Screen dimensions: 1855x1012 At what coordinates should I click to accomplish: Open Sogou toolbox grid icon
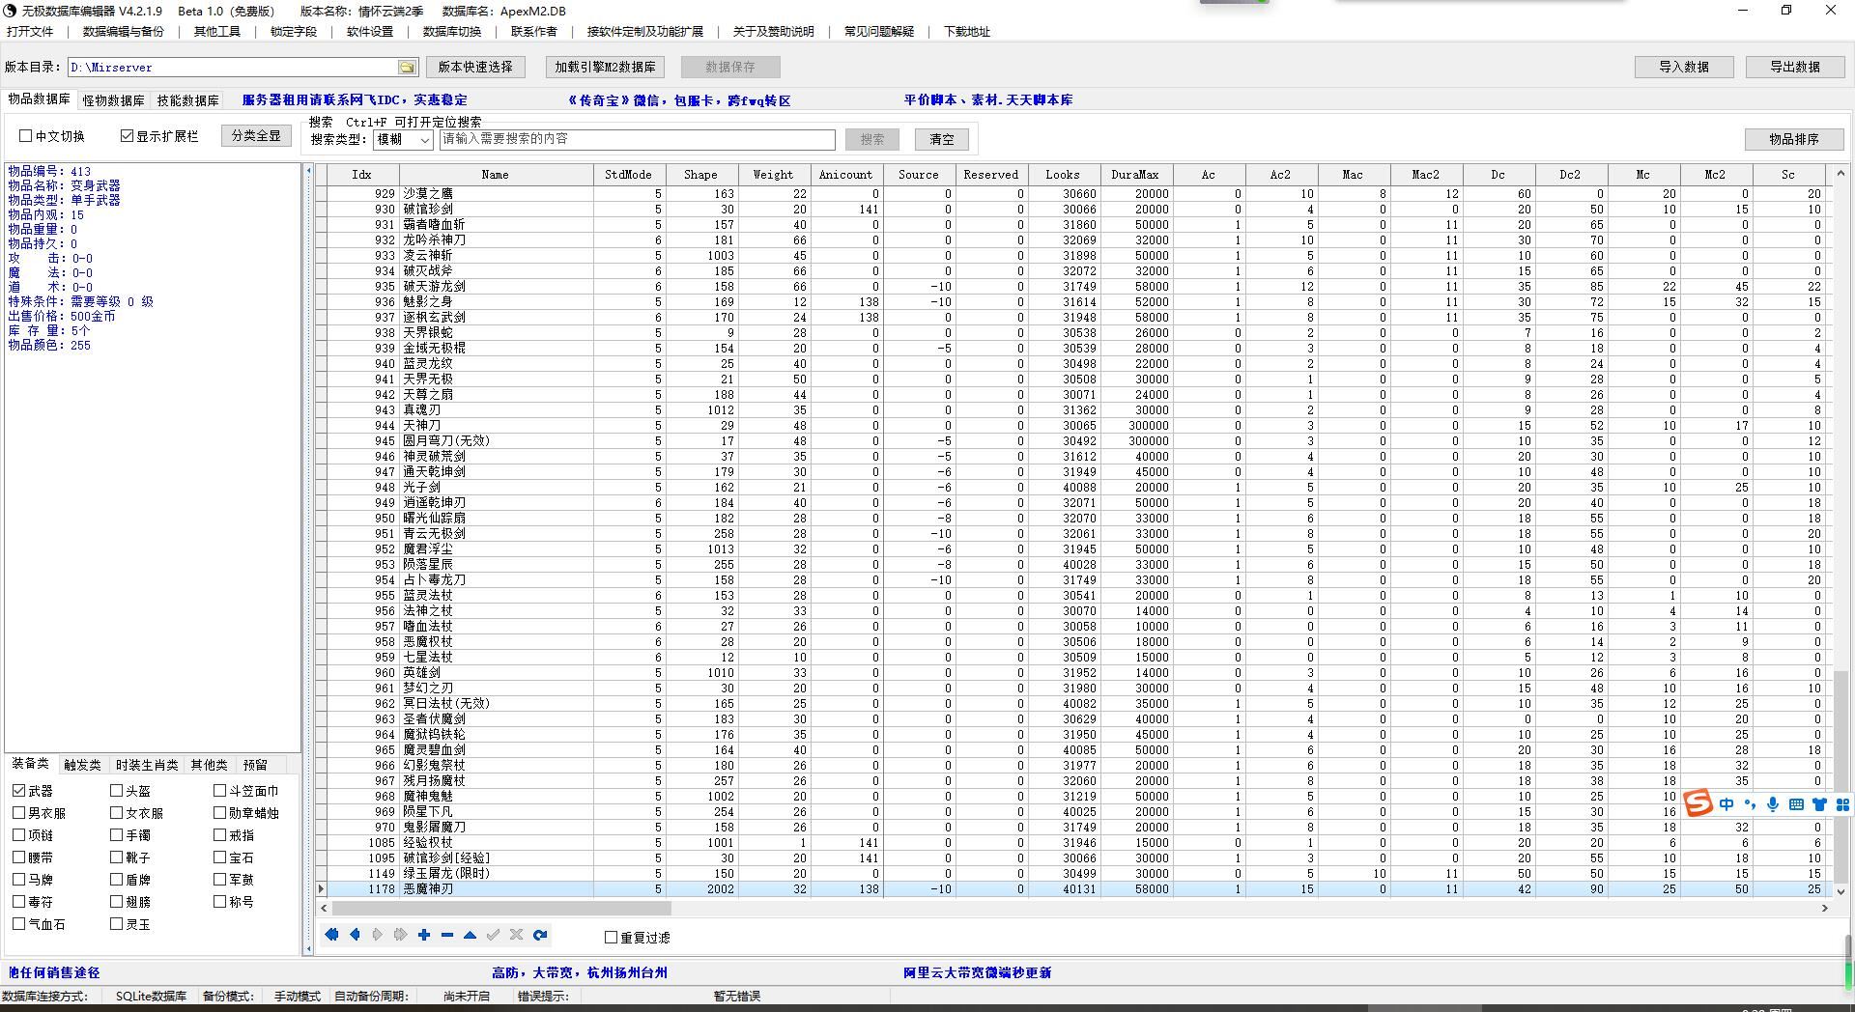tap(1842, 804)
